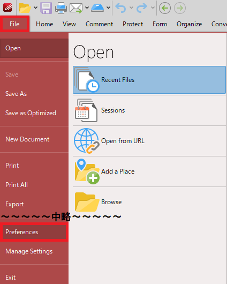Choose Open from URL option

(x=149, y=141)
